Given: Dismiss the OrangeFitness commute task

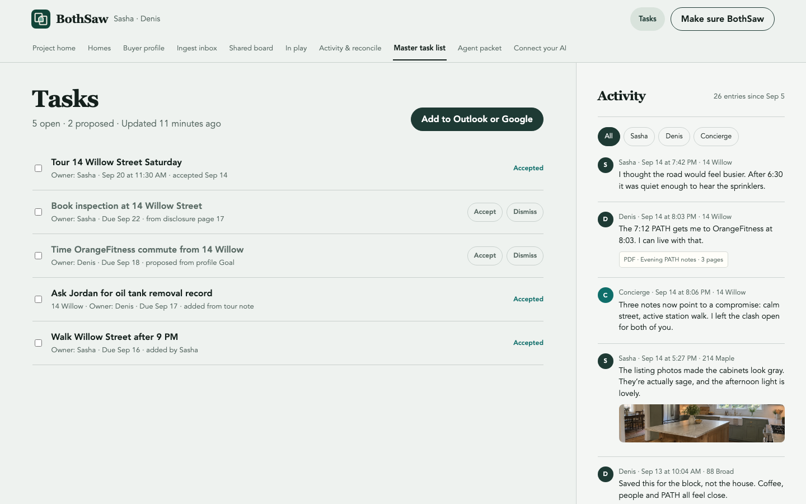Looking at the screenshot, I should (x=525, y=256).
